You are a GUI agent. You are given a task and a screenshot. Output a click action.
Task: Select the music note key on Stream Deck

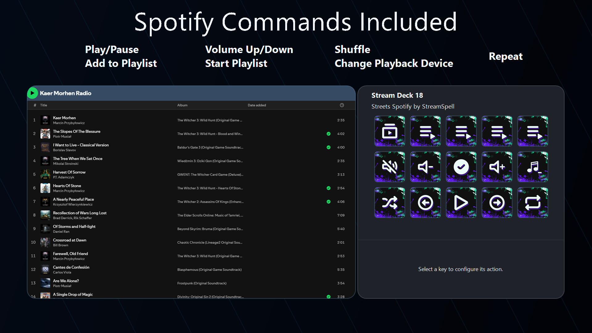(x=533, y=167)
